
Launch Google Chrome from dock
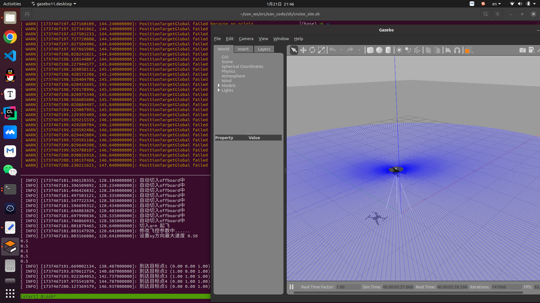click(10, 37)
